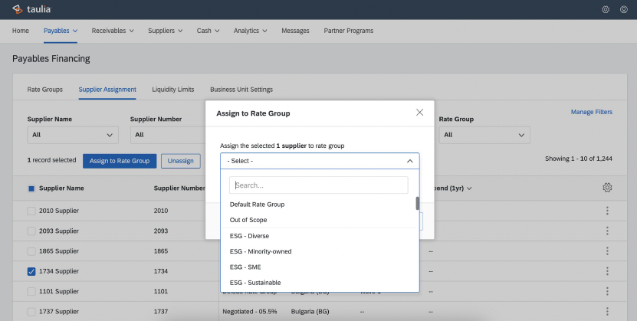The height and width of the screenshot is (321, 637).
Task: Click the Unassign button
Action: [x=180, y=161]
